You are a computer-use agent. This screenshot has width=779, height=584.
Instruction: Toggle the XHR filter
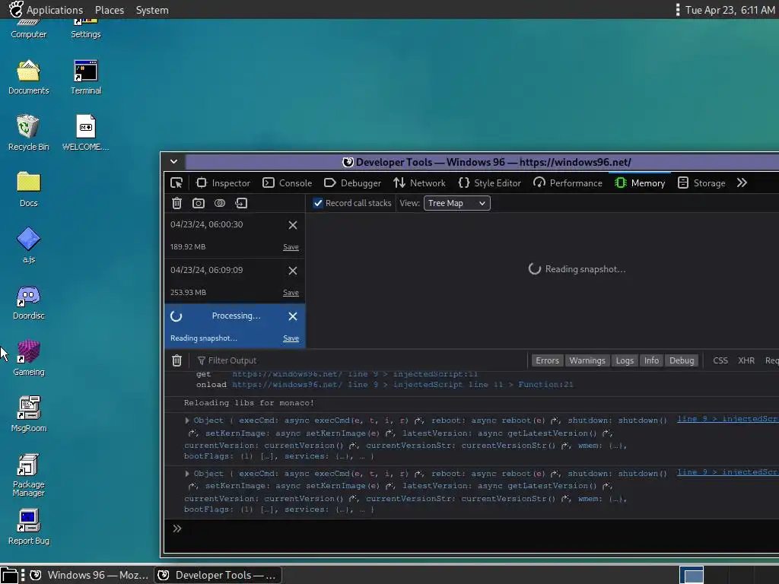point(746,360)
